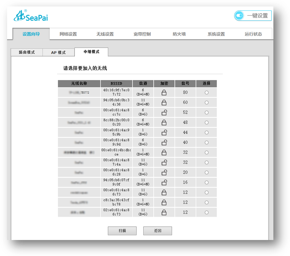Click the 信号 column header
Screen dimensions: 290x256
[185, 84]
